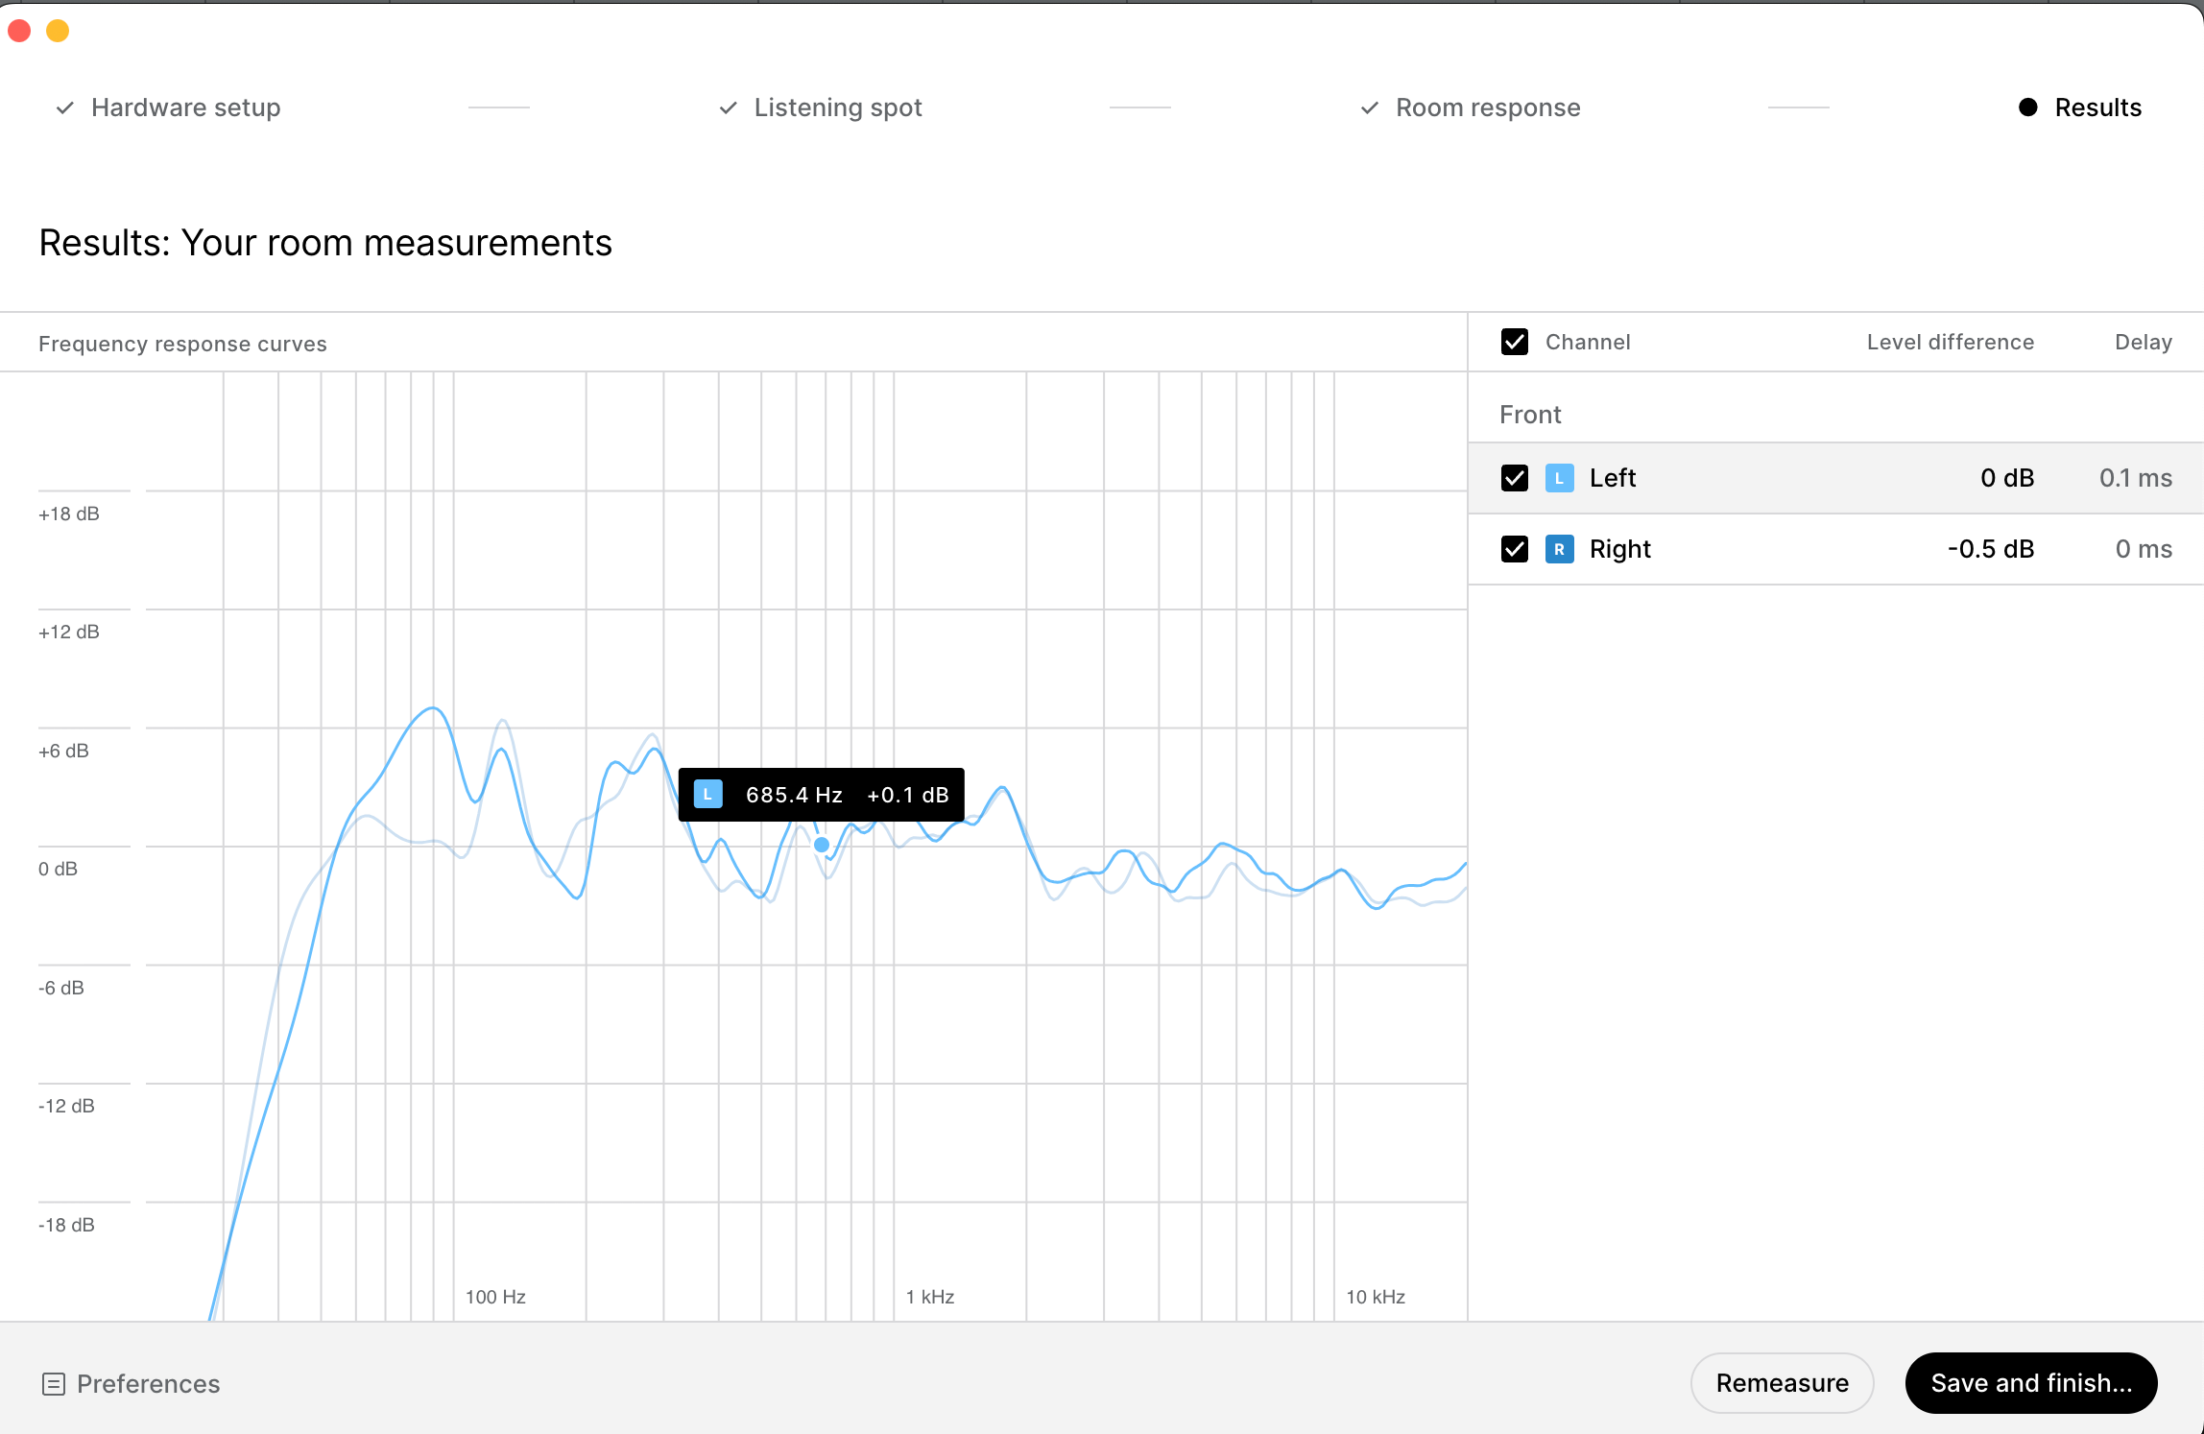Disable the Right channel checkbox
The height and width of the screenshot is (1434, 2204).
1513,549
